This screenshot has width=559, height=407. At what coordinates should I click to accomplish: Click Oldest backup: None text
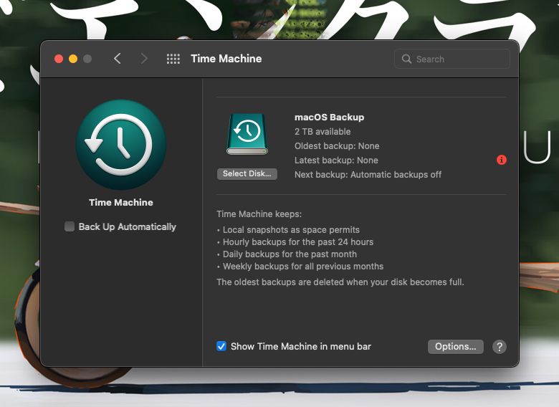pyautogui.click(x=337, y=145)
